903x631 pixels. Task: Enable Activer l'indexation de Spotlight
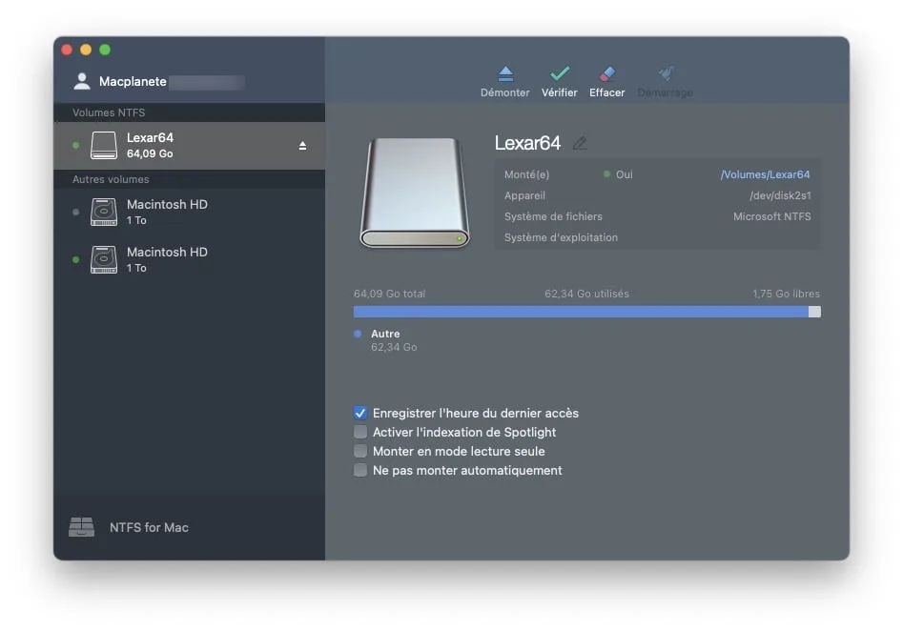pos(360,432)
